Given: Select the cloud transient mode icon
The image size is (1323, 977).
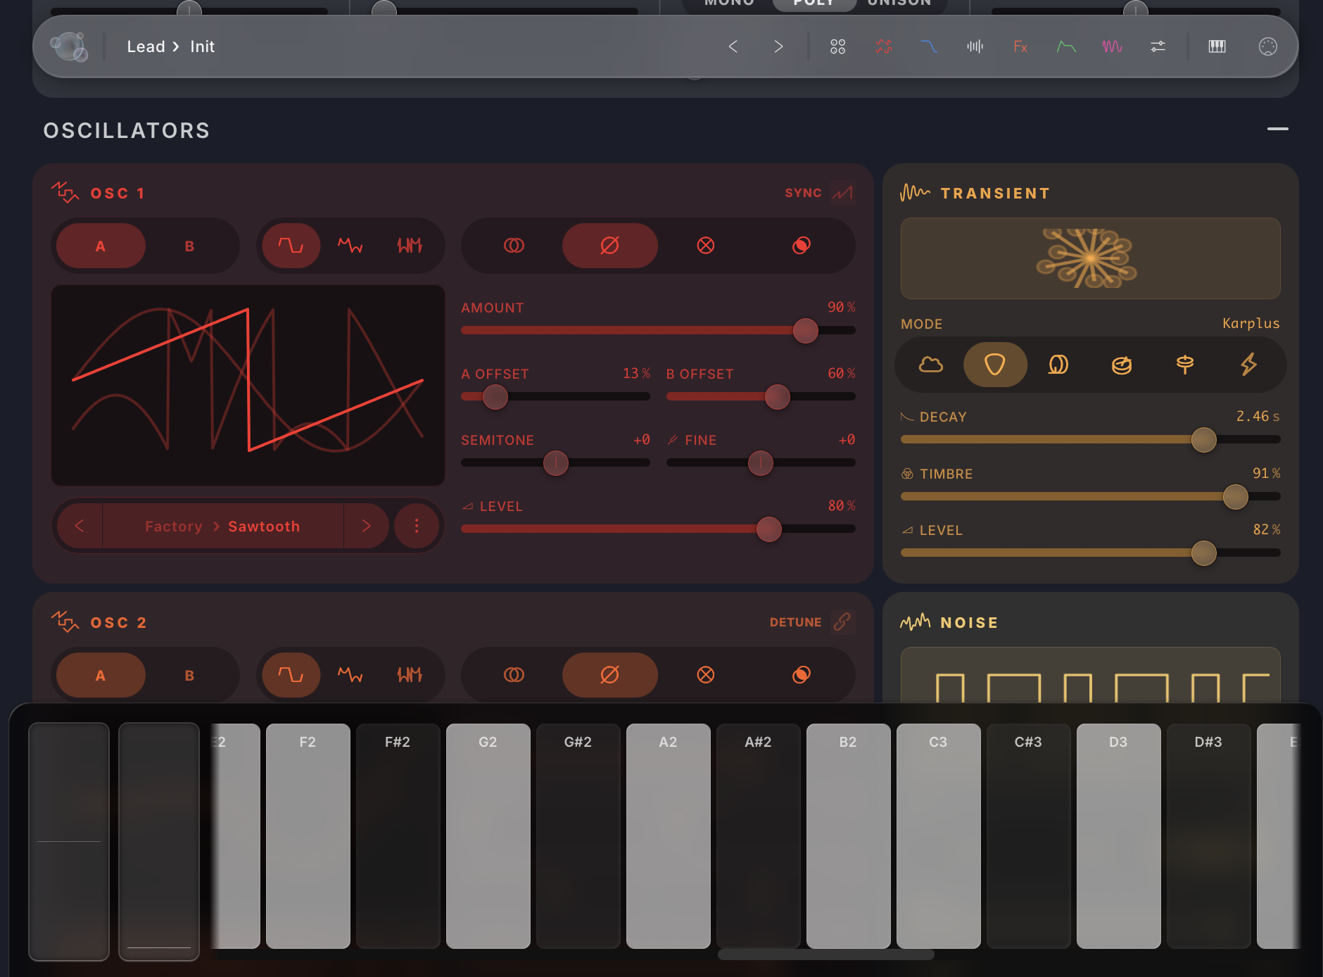Looking at the screenshot, I should [931, 365].
